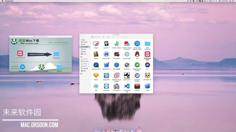Click the green W logo at installer window bottom
236x132 pixels.
tap(42, 67)
